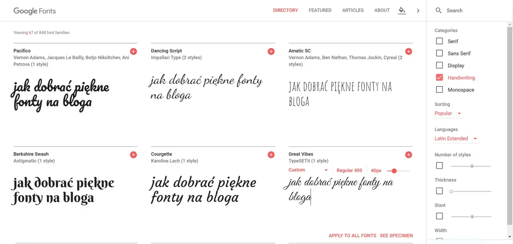Check the Sans Serif category box
The width and height of the screenshot is (513, 244).
(x=439, y=53)
